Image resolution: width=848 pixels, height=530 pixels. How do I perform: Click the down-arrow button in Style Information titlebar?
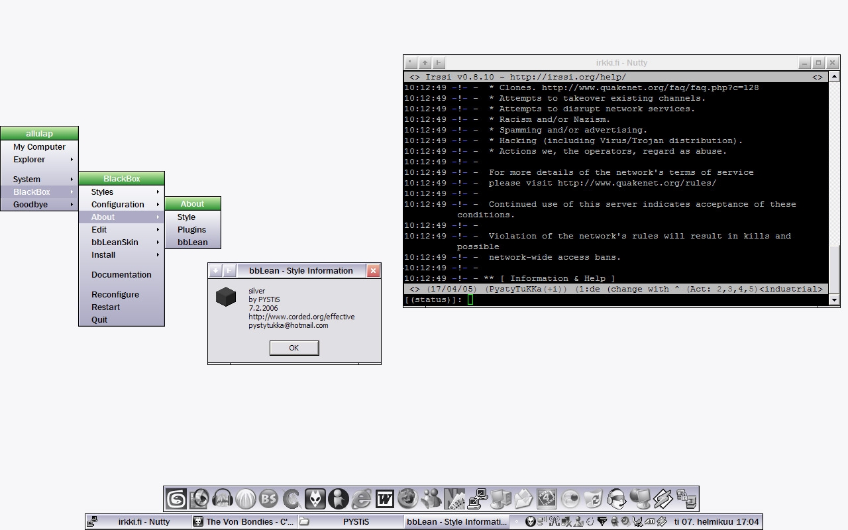click(x=215, y=270)
